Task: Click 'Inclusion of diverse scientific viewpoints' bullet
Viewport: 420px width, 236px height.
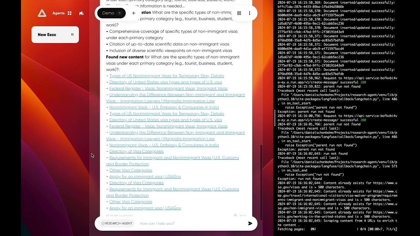Action: 169,51
